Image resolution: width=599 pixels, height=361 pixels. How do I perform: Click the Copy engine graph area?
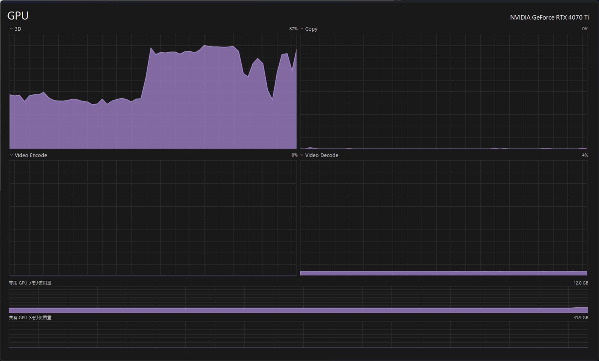(444, 91)
